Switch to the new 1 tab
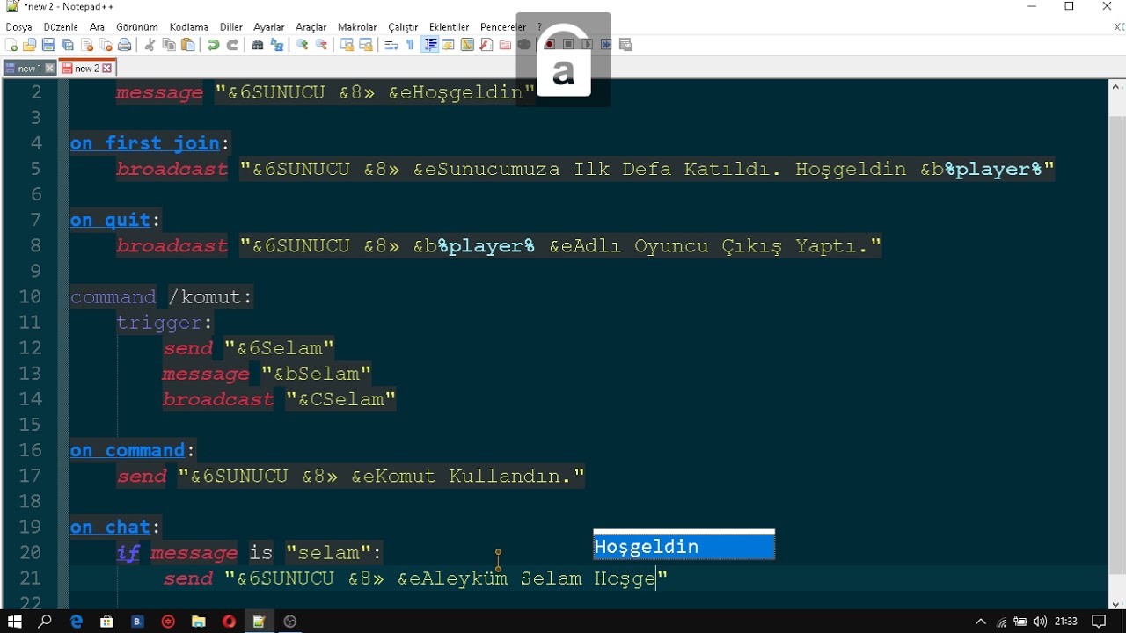 point(29,69)
